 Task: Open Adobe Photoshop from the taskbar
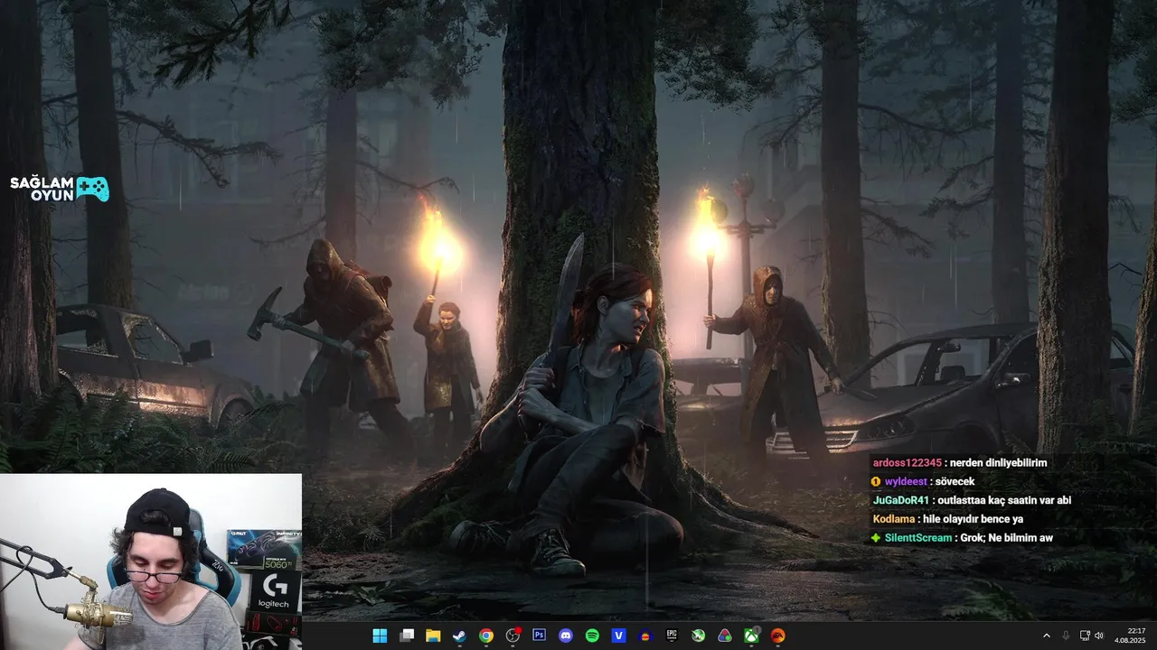point(540,636)
